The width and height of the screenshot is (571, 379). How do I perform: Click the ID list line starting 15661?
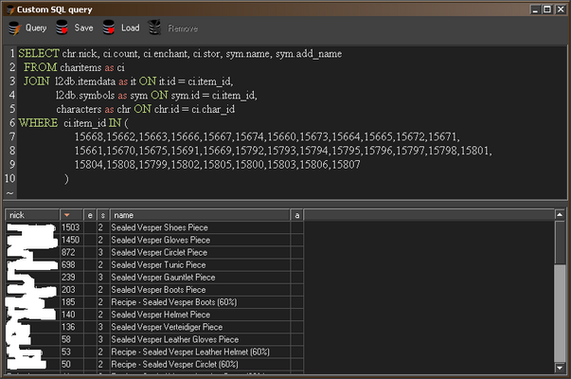(283, 151)
